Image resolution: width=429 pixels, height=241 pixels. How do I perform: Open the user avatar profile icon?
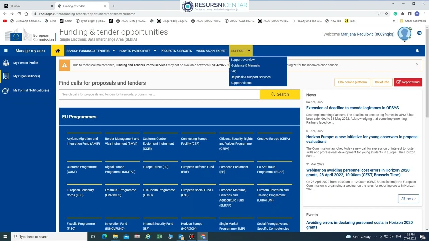point(405,33)
